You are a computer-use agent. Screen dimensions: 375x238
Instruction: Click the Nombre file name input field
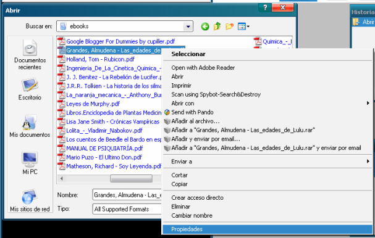pyautogui.click(x=127, y=195)
